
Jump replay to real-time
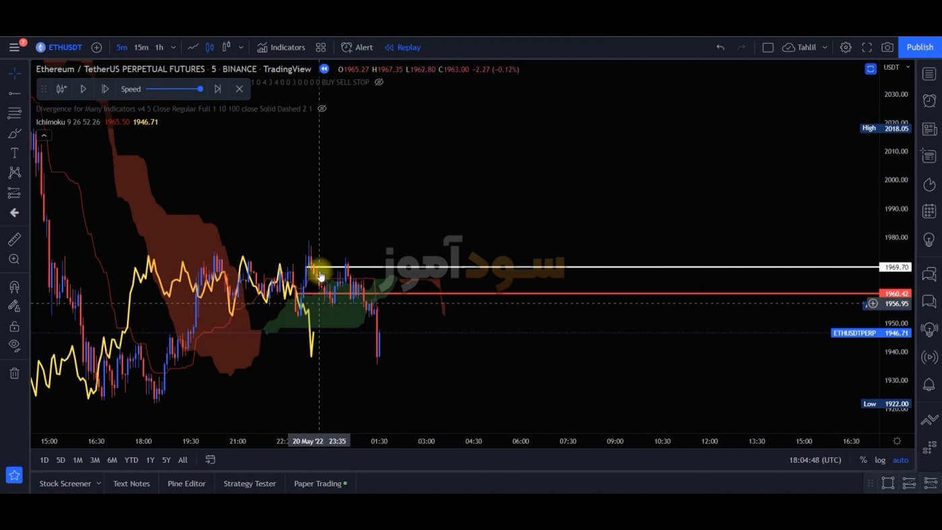tap(217, 89)
